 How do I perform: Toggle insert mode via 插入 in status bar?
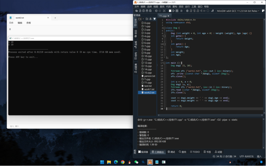(x=259, y=156)
